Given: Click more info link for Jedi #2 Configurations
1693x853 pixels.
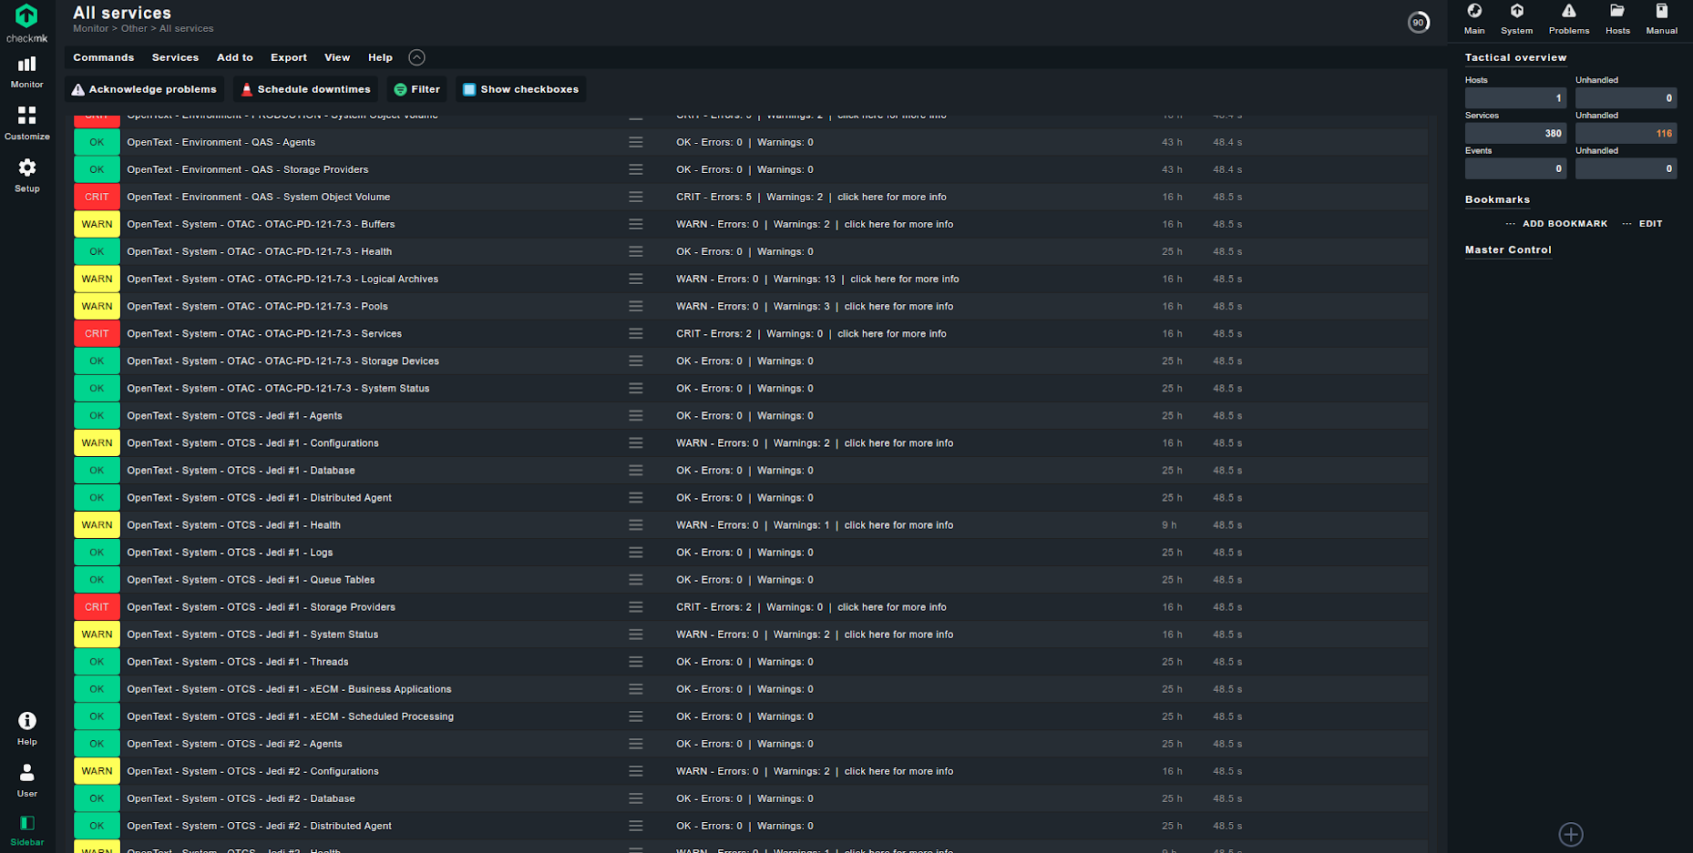Looking at the screenshot, I should click(898, 771).
